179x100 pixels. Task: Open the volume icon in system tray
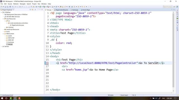coord(156,98)
